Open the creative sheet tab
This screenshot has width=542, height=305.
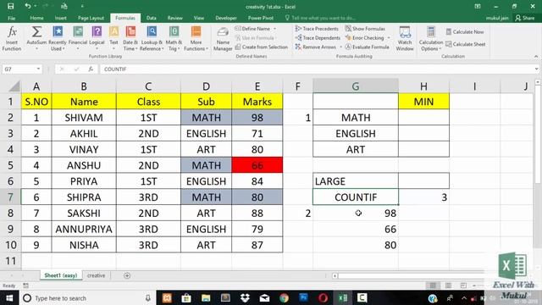pos(96,275)
